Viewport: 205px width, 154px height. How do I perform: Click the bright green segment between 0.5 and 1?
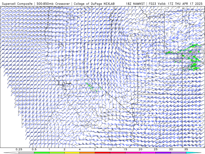[42, 153]
